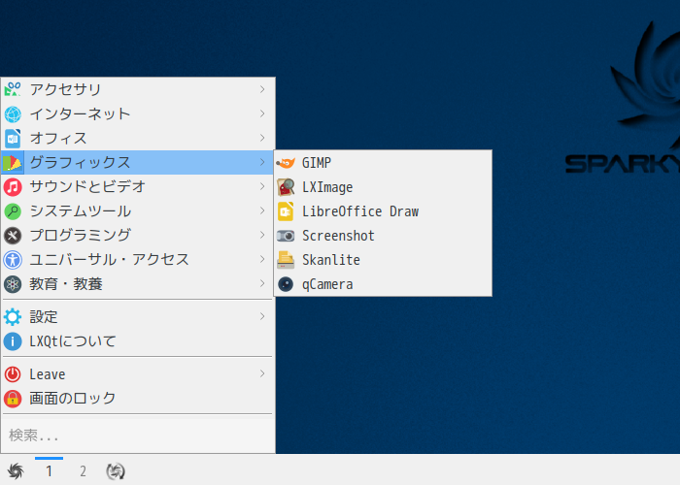
Task: Click the LXQtについて info icon
Action: pos(13,341)
